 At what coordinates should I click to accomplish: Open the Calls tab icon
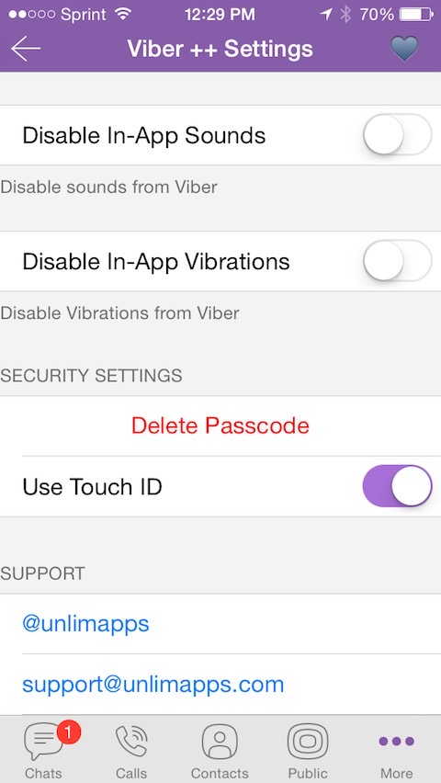pos(132,742)
